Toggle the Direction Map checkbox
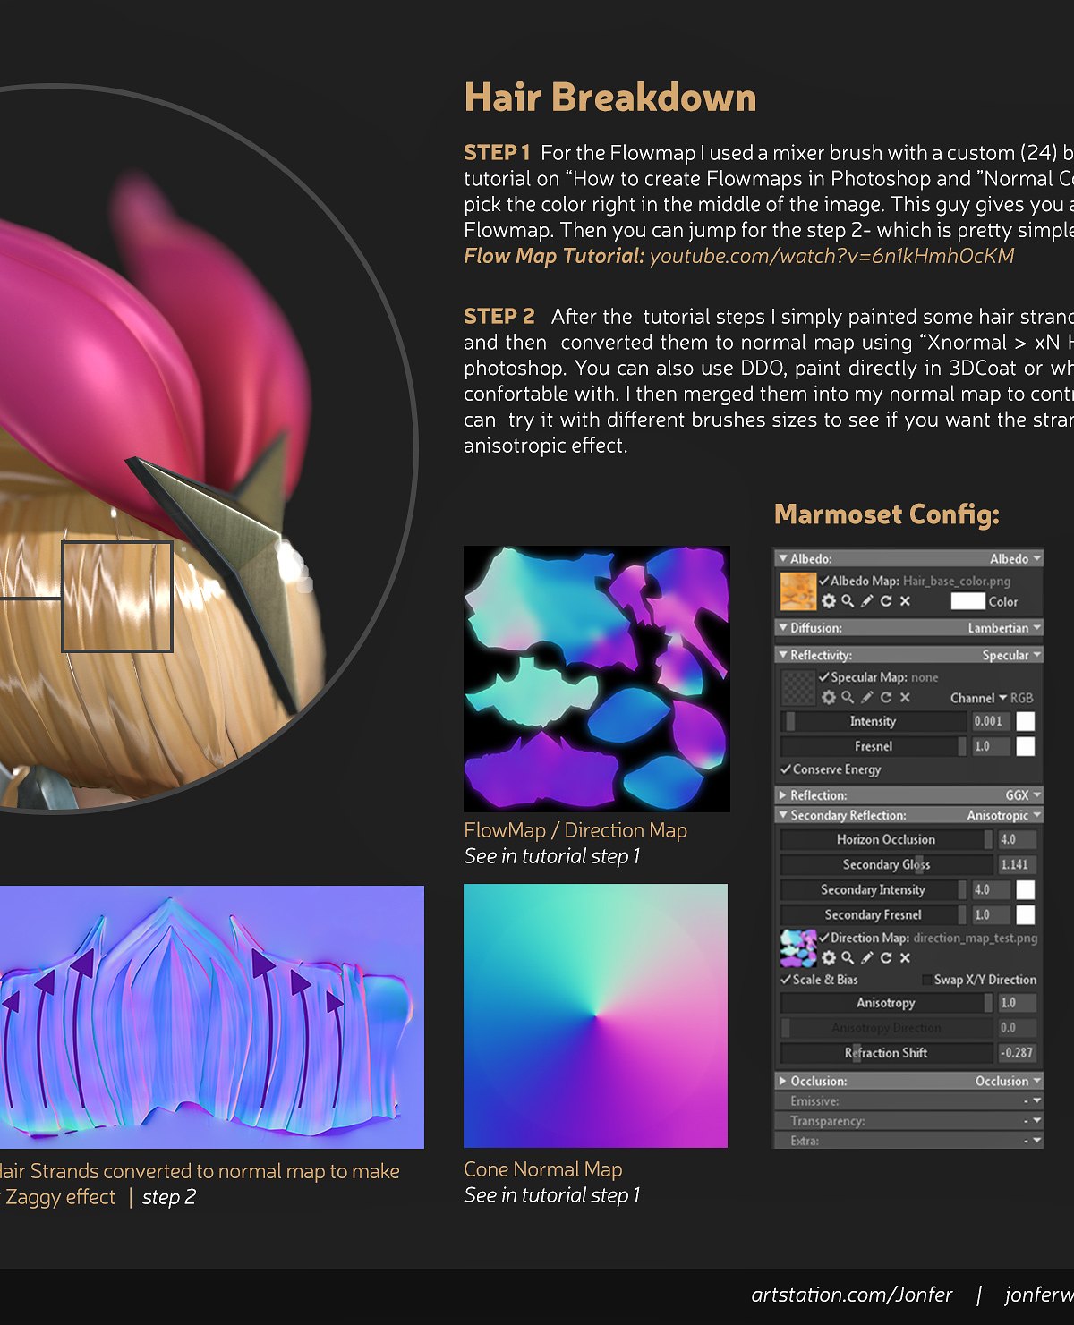Screen dimensions: 1074x1325 coord(824,937)
